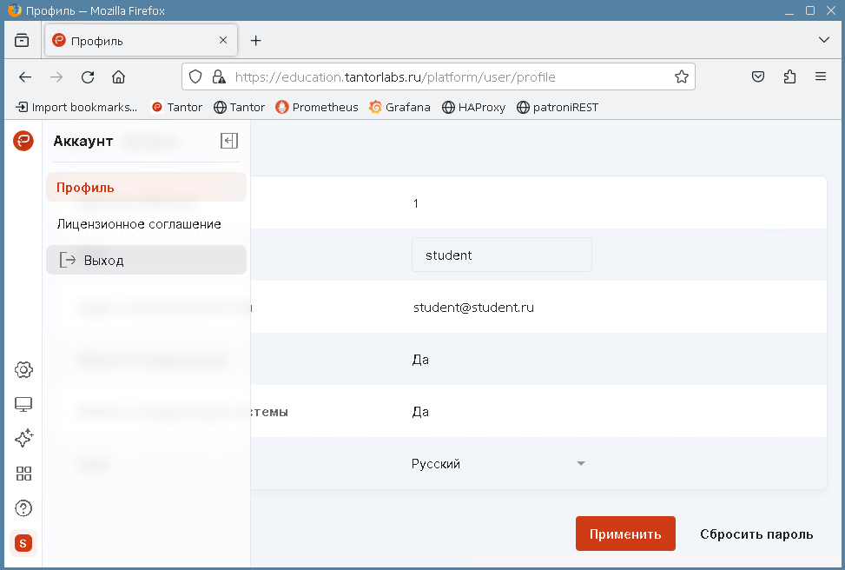Open the sparkle AI icon in sidebar
The height and width of the screenshot is (570, 845).
[x=24, y=439]
